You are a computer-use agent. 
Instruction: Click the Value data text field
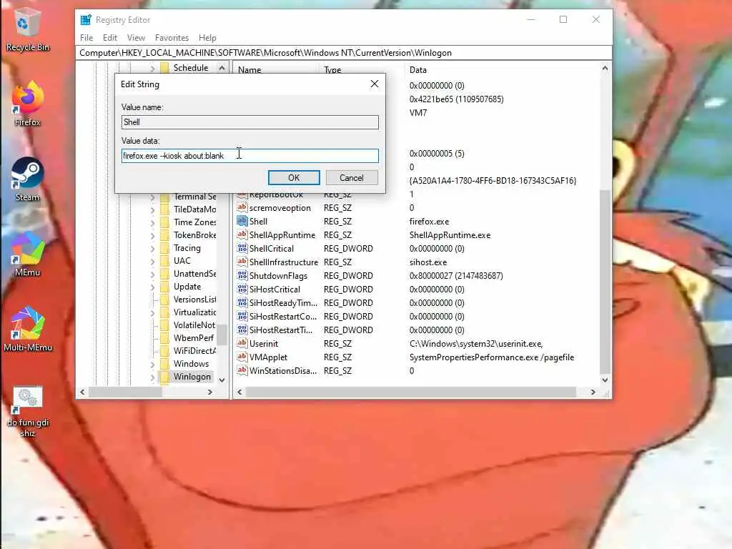pyautogui.click(x=249, y=155)
